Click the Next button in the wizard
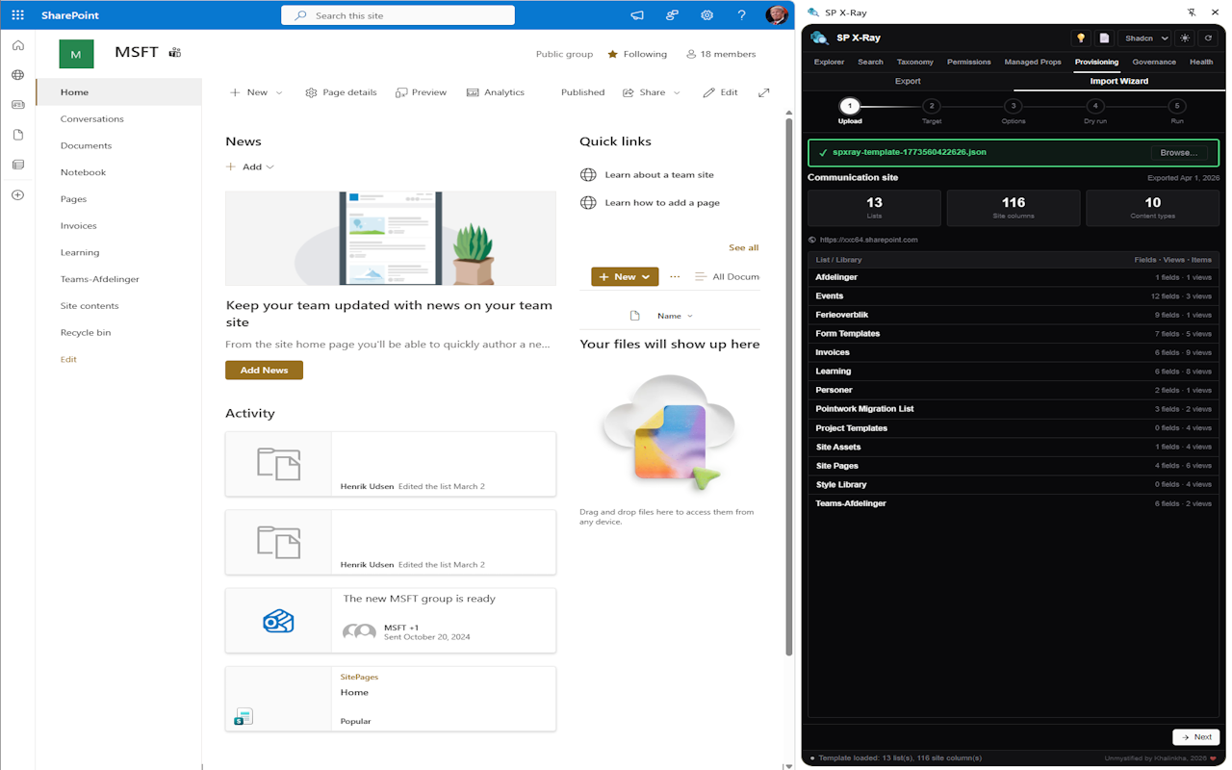This screenshot has height=770, width=1232. (x=1196, y=737)
